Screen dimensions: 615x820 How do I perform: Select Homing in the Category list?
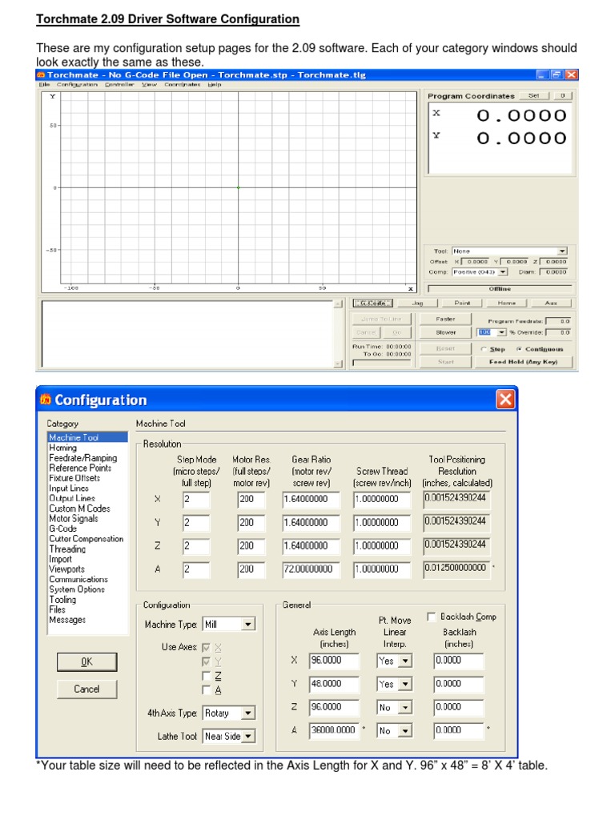coord(62,448)
